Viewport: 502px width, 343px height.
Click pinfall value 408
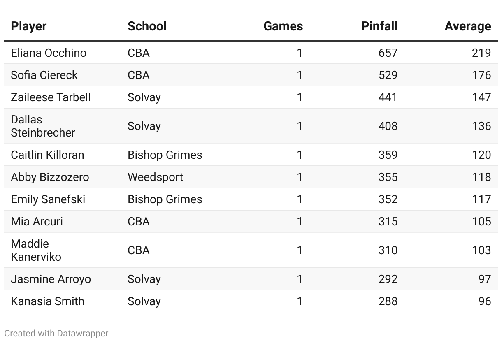point(388,126)
